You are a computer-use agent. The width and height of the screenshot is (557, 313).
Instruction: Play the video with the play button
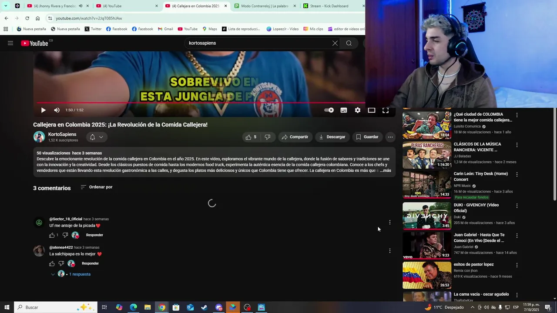point(43,110)
